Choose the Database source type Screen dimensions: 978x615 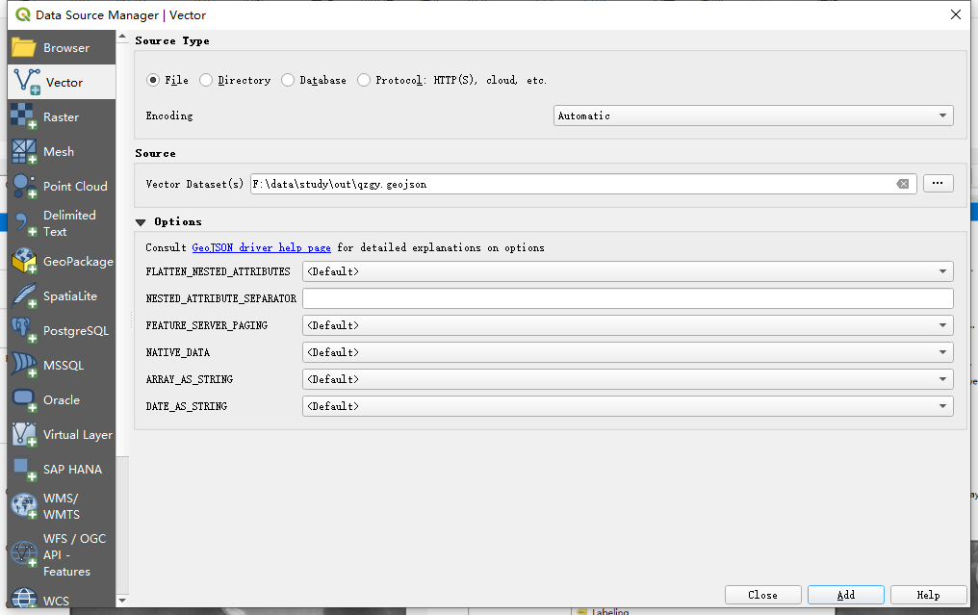tap(288, 80)
